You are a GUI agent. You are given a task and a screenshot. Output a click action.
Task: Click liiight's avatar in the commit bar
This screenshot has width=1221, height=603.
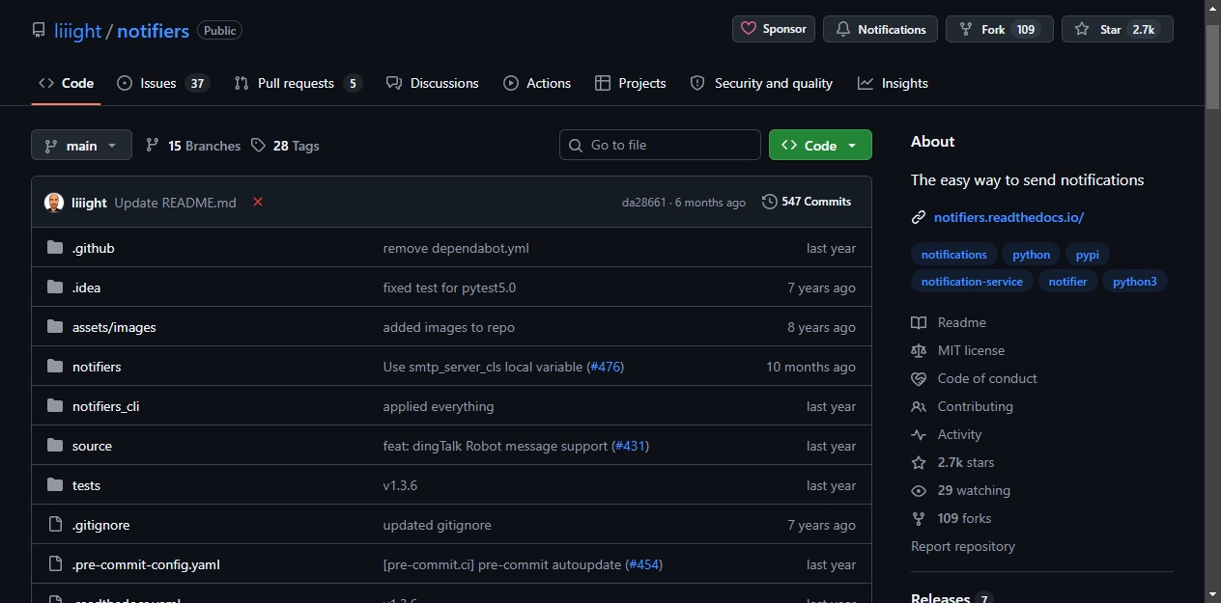tap(54, 203)
